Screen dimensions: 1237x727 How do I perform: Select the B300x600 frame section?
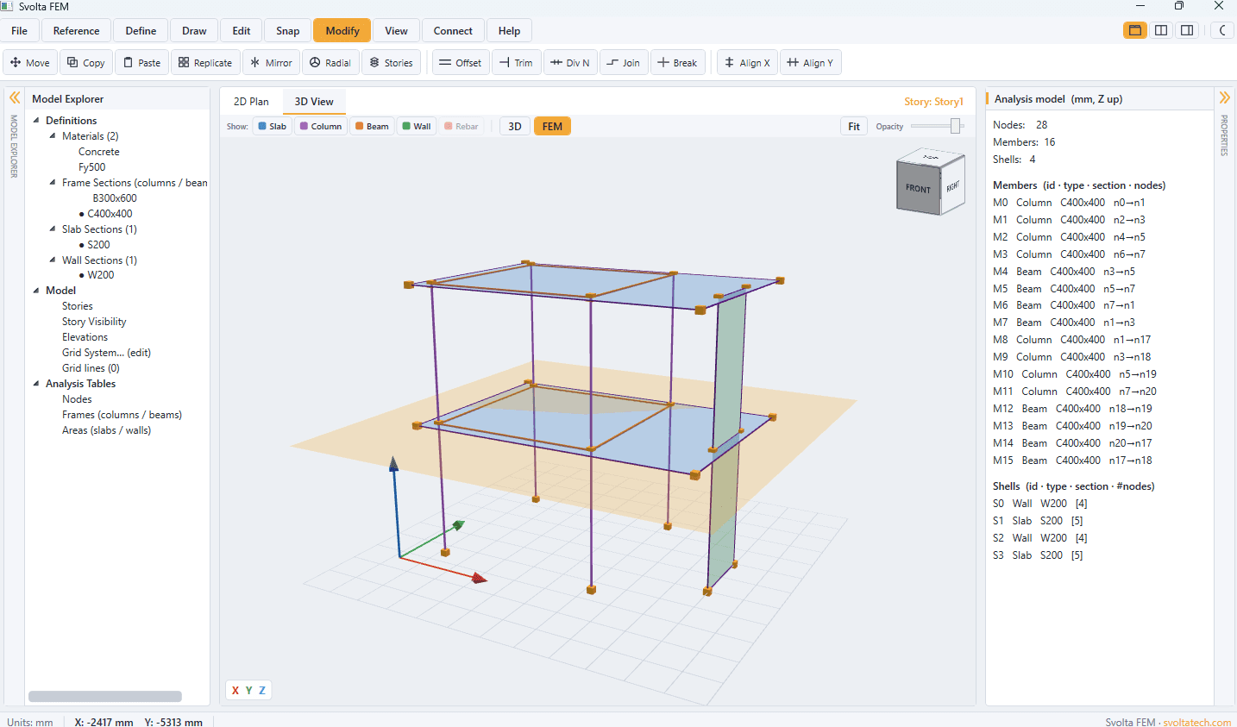(115, 198)
